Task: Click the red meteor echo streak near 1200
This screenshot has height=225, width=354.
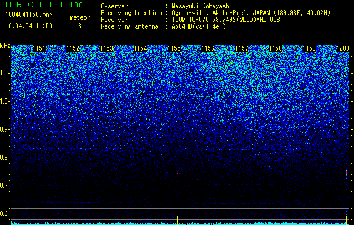Action: tap(346, 173)
